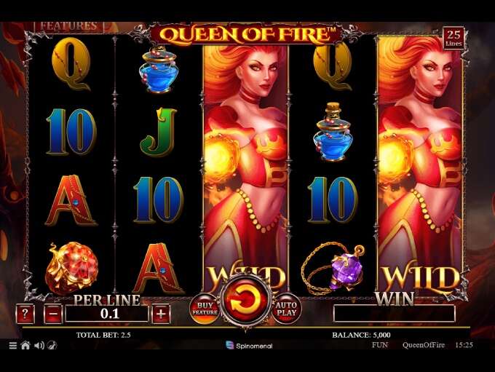Go to home via the house icon
Screen dimensions: 495x372
[x=25, y=345]
